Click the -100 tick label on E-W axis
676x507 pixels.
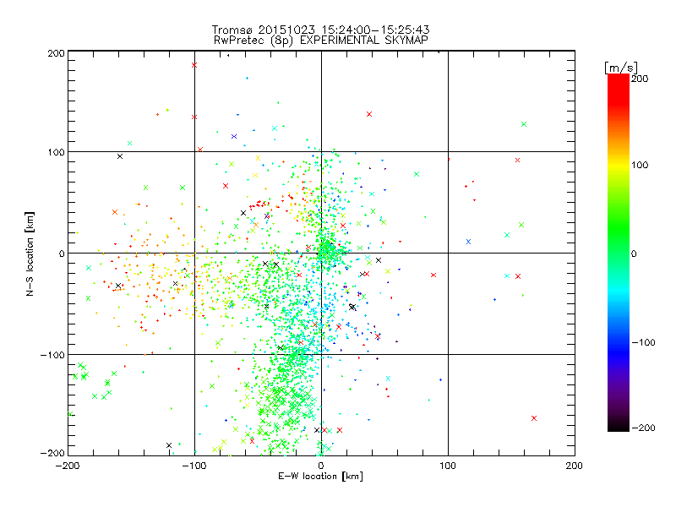[194, 466]
